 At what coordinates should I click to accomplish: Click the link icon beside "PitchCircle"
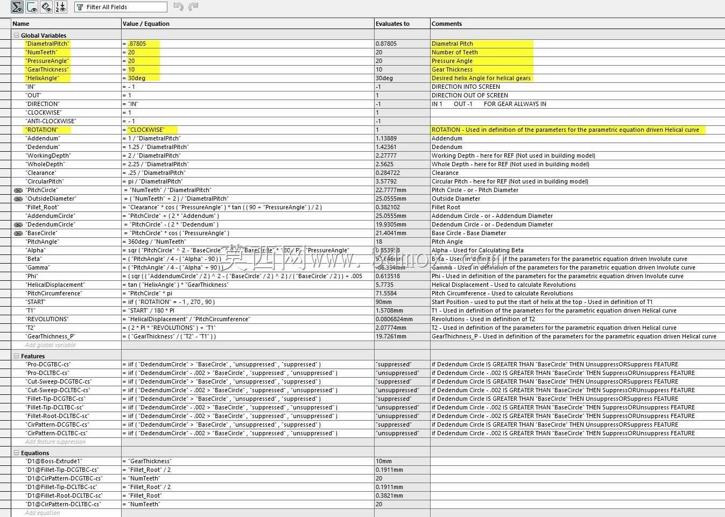[x=18, y=190]
